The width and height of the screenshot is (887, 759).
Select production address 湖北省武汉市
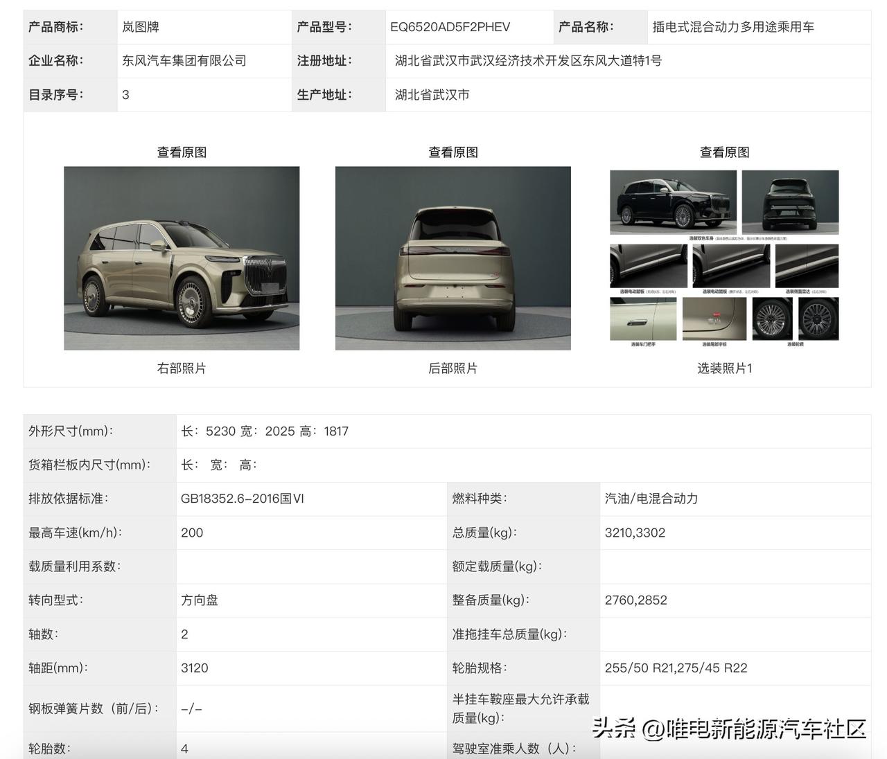tap(432, 95)
